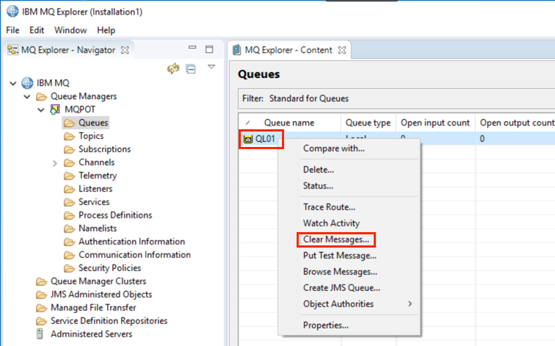
Task: Click the IBM MQ globe tree icon
Action: [27, 83]
